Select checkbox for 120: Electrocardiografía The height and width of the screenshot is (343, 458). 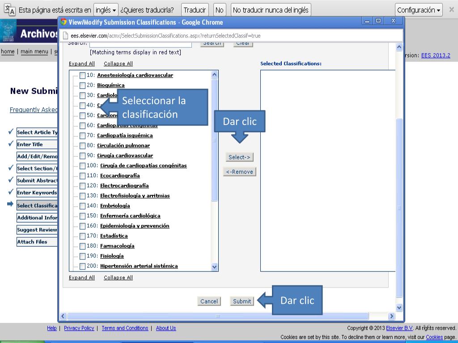[x=82, y=186]
